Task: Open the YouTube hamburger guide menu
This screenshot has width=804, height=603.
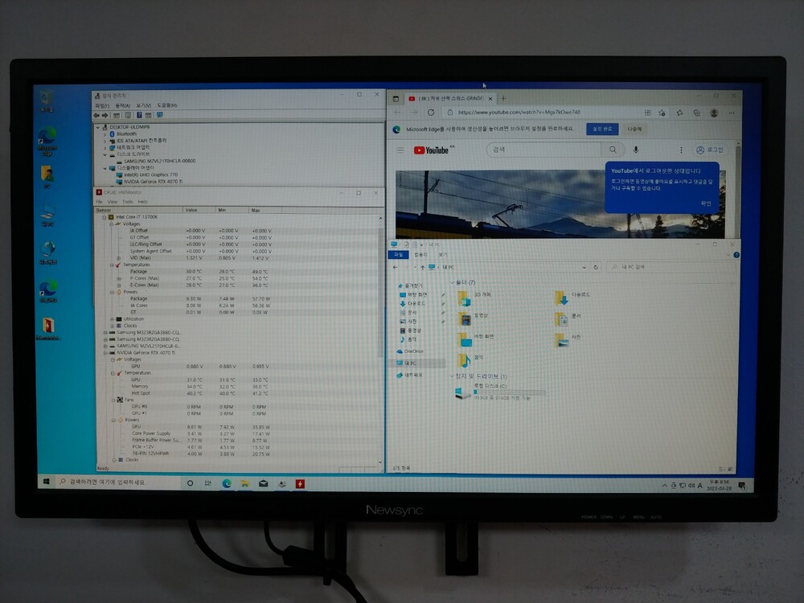Action: (x=400, y=150)
